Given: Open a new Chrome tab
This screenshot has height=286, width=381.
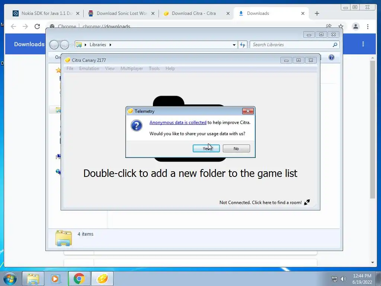Looking at the screenshot, I should pyautogui.click(x=317, y=13).
